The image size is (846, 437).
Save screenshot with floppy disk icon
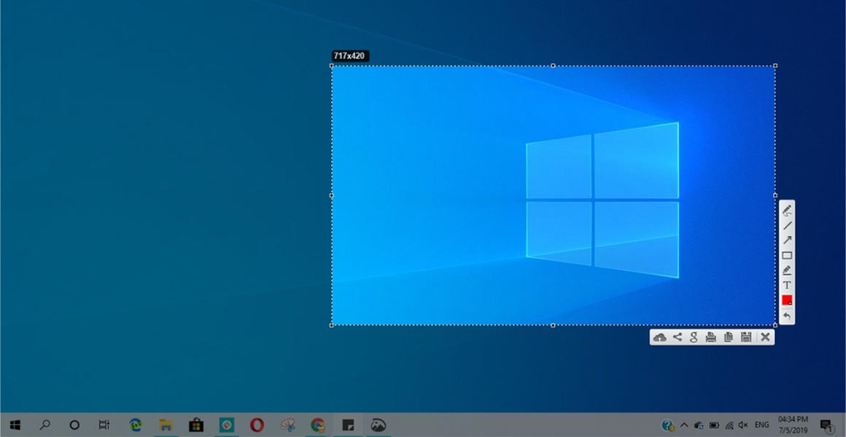(x=746, y=337)
